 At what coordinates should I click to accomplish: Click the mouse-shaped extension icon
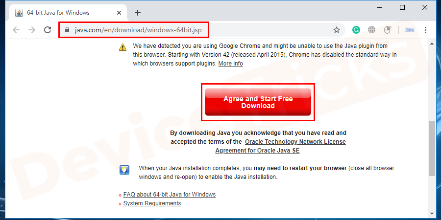[x=387, y=30]
